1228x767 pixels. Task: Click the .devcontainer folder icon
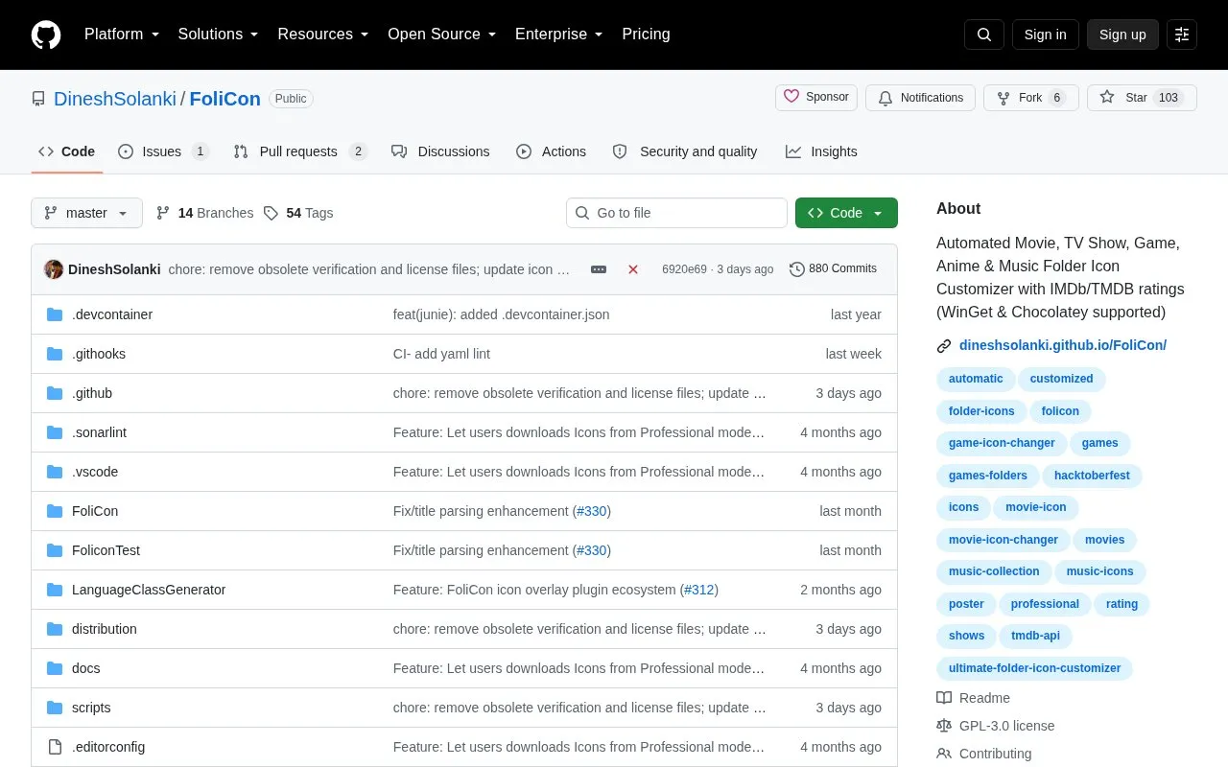[55, 314]
